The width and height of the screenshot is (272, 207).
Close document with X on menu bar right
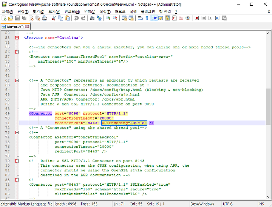[269, 12]
